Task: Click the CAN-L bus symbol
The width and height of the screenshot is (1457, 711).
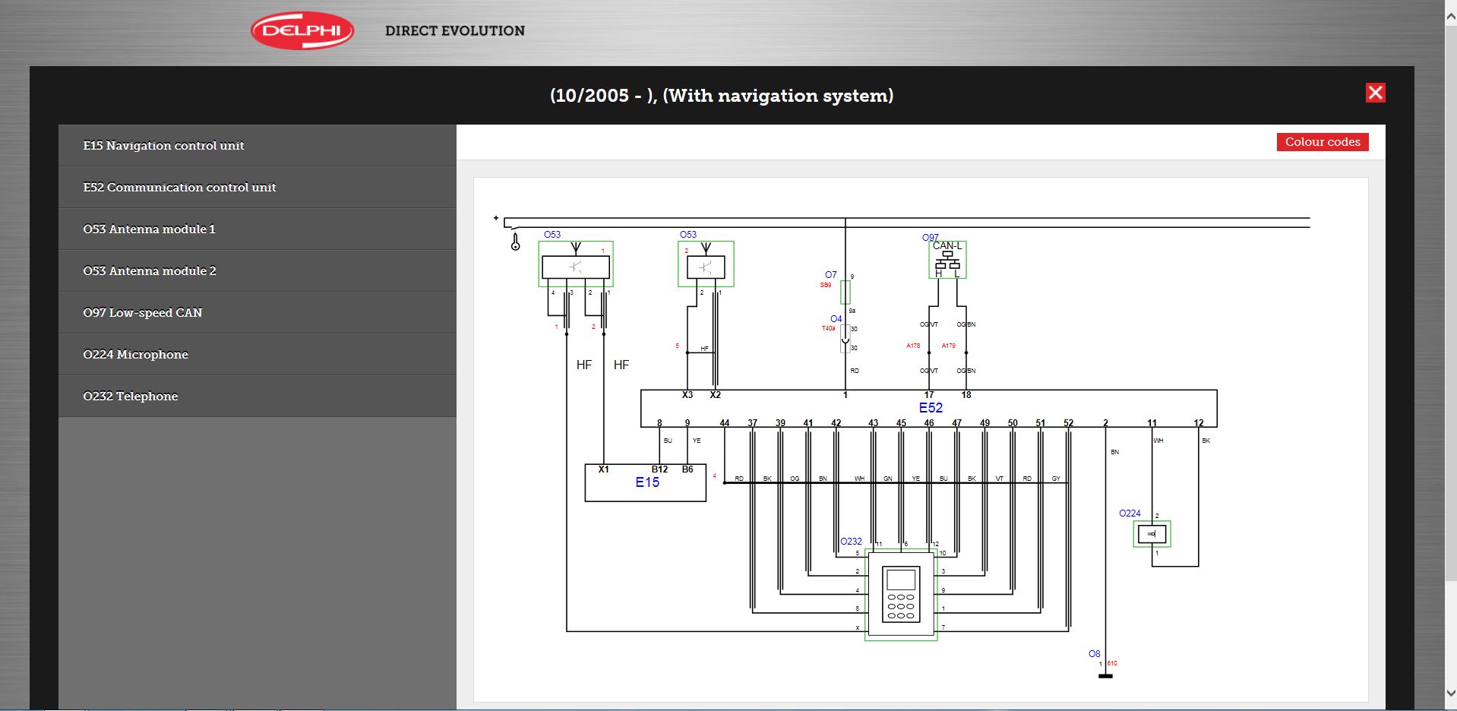Action: coord(947,261)
